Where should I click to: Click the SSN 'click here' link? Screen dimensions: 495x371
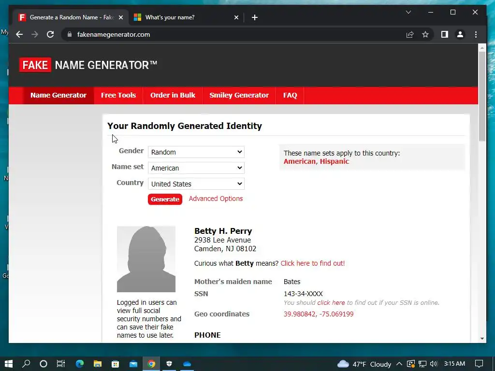[x=331, y=303]
